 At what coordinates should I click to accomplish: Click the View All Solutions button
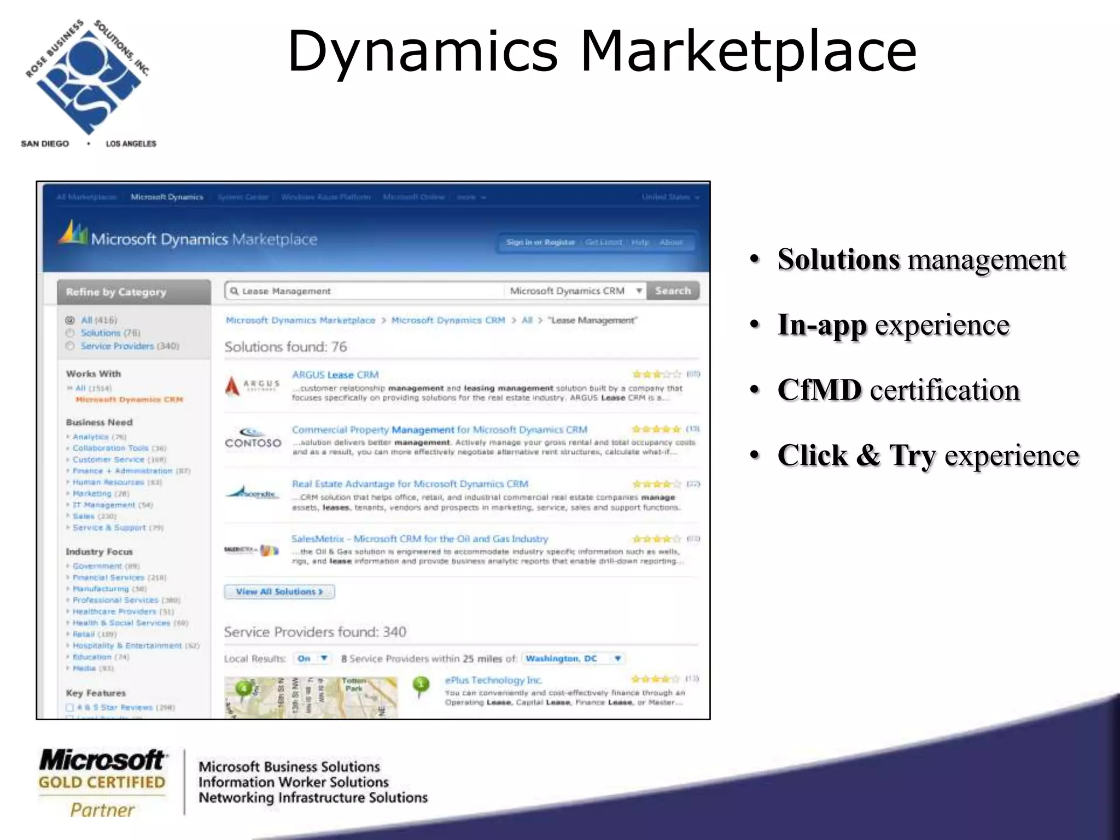point(279,592)
